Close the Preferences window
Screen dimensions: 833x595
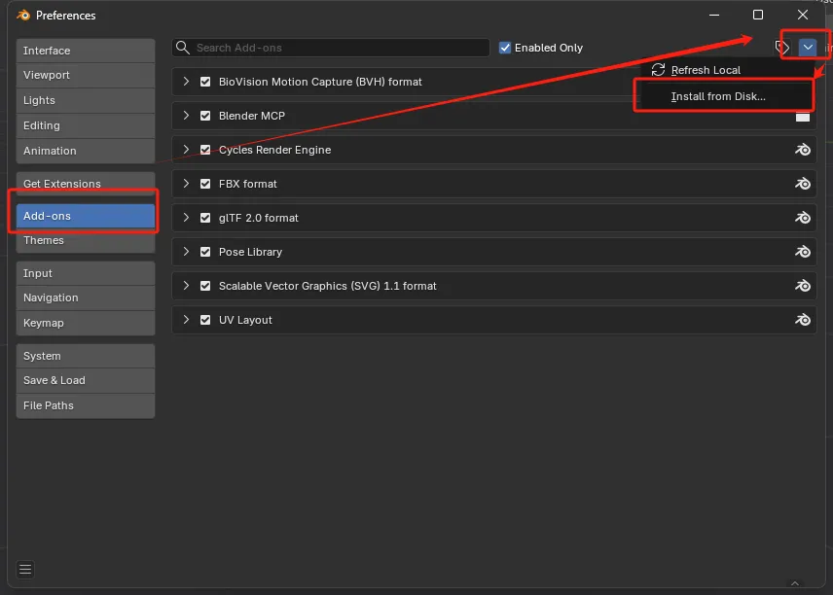click(802, 15)
